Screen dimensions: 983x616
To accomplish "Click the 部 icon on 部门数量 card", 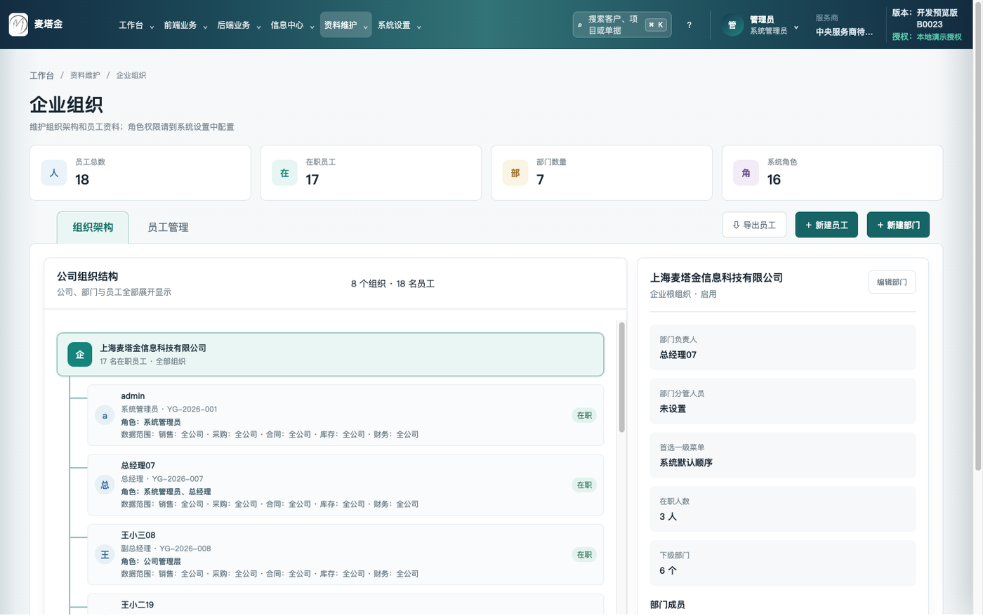I will coord(515,173).
